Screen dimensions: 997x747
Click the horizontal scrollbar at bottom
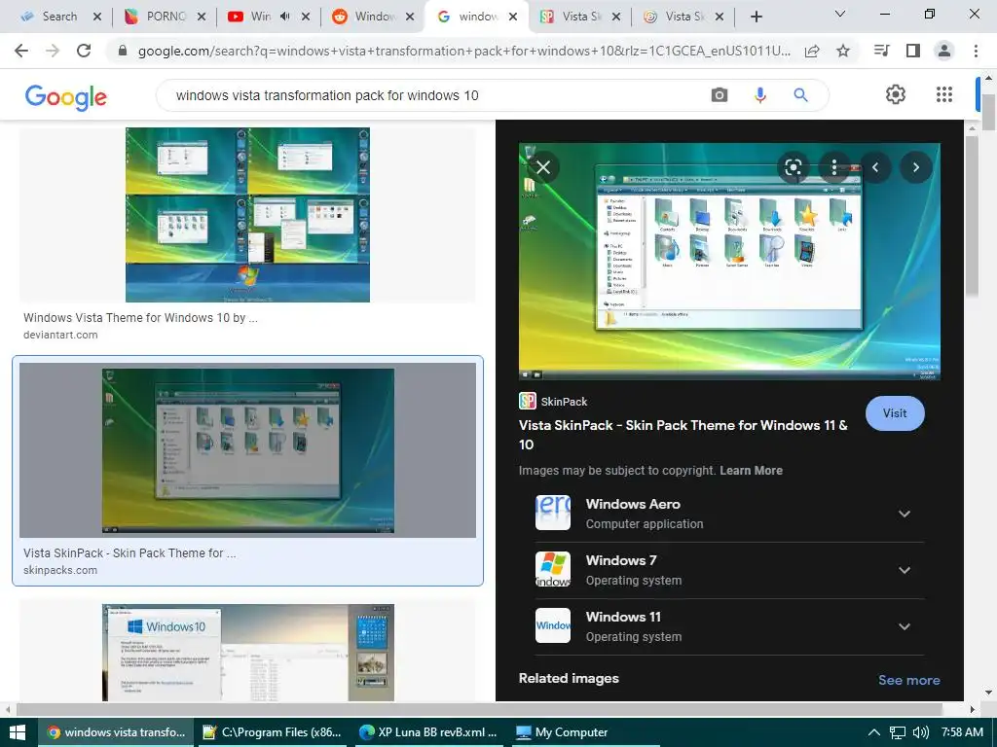[x=479, y=709]
